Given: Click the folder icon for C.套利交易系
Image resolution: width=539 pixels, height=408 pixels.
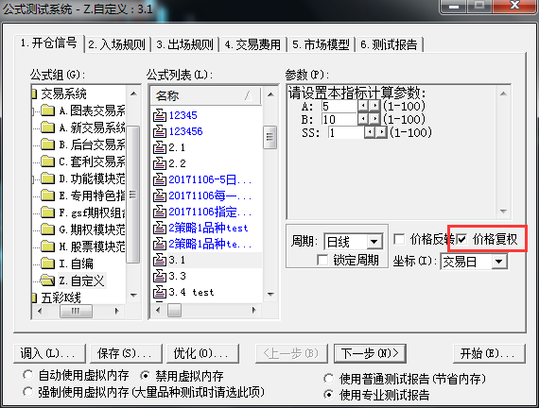Looking at the screenshot, I should coord(48,161).
